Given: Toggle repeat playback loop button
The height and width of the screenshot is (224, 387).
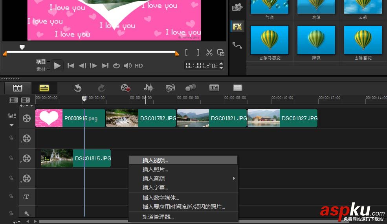Looking at the screenshot, I should pyautogui.click(x=116, y=66).
